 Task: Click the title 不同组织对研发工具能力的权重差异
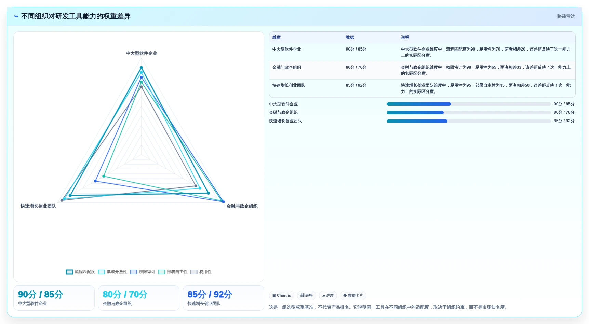[76, 16]
